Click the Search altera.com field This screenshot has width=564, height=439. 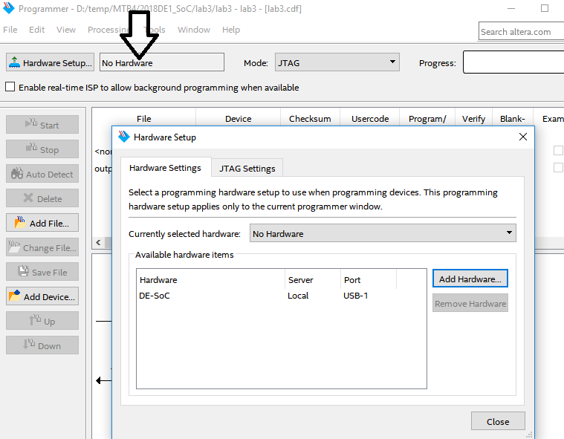[x=520, y=32]
